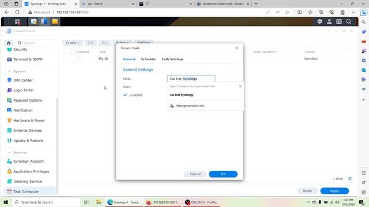The image size is (369, 207).
Task: Click the browser address bar URL
Action: coord(73,12)
